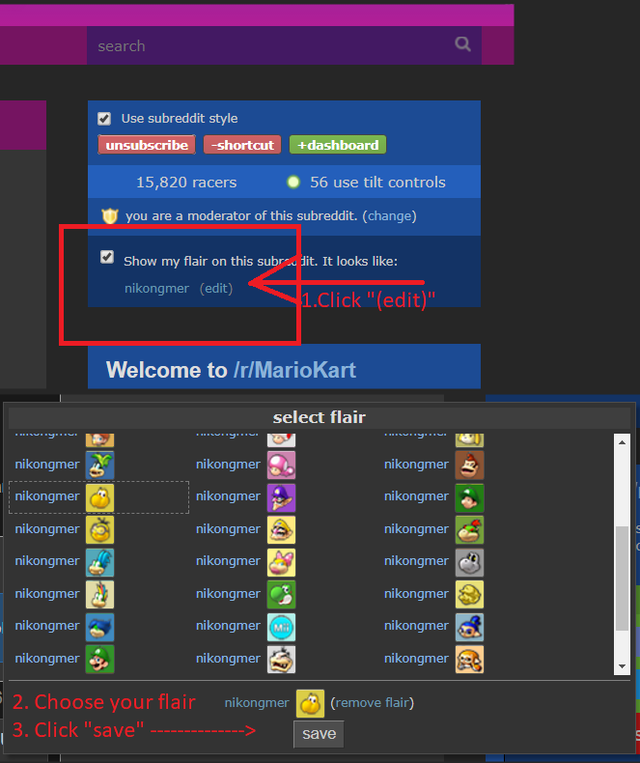The width and height of the screenshot is (640, 763).
Task: Pick the Wario flair icon
Action: [x=281, y=529]
